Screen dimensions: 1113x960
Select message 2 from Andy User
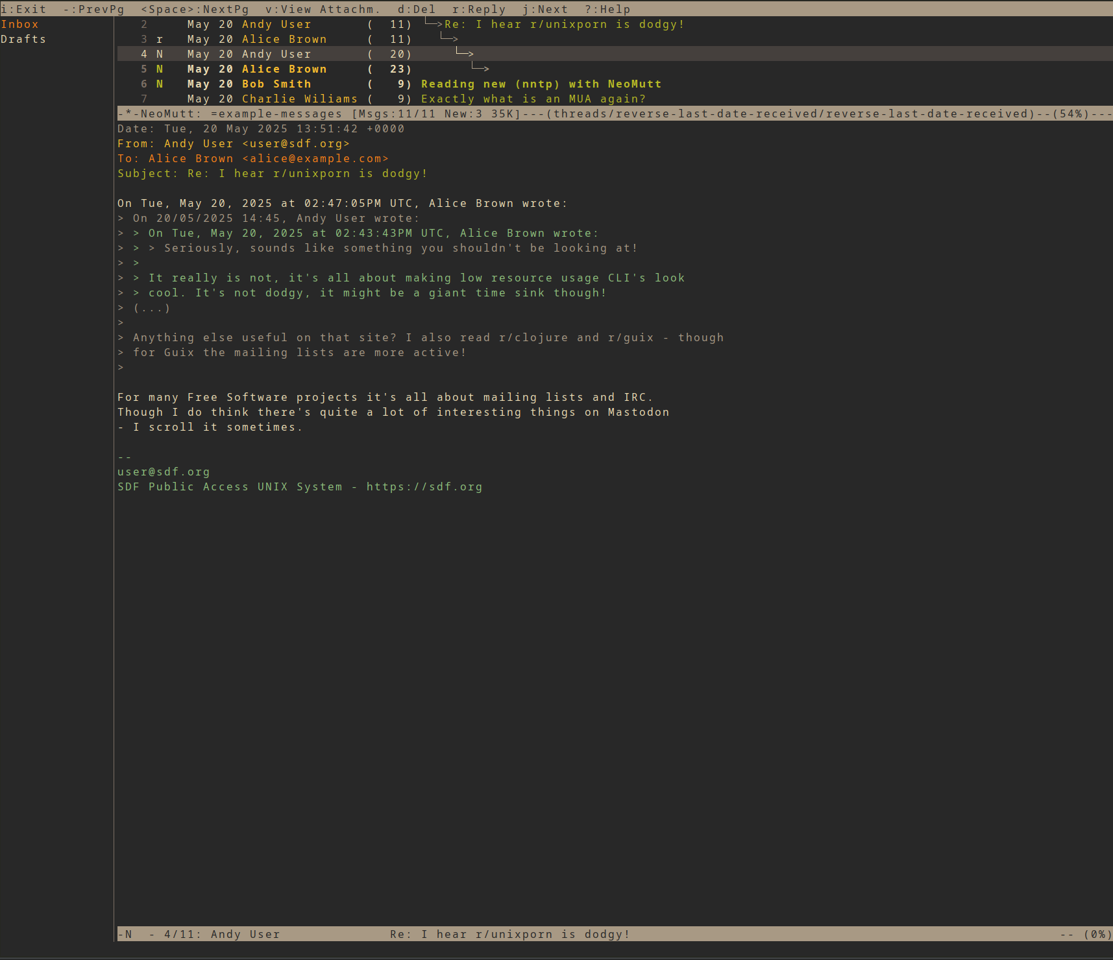click(x=615, y=24)
